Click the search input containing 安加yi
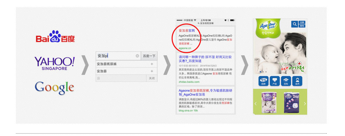Image resolution: width=345 pixels, height=136 pixels. pos(118,56)
